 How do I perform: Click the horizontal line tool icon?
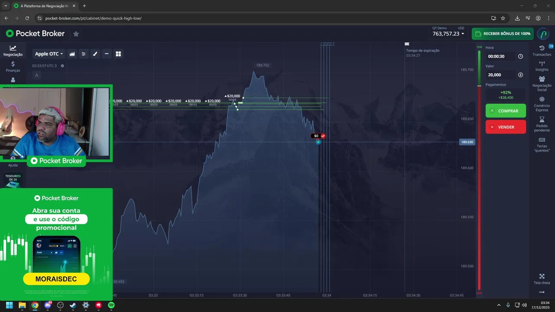(x=107, y=54)
